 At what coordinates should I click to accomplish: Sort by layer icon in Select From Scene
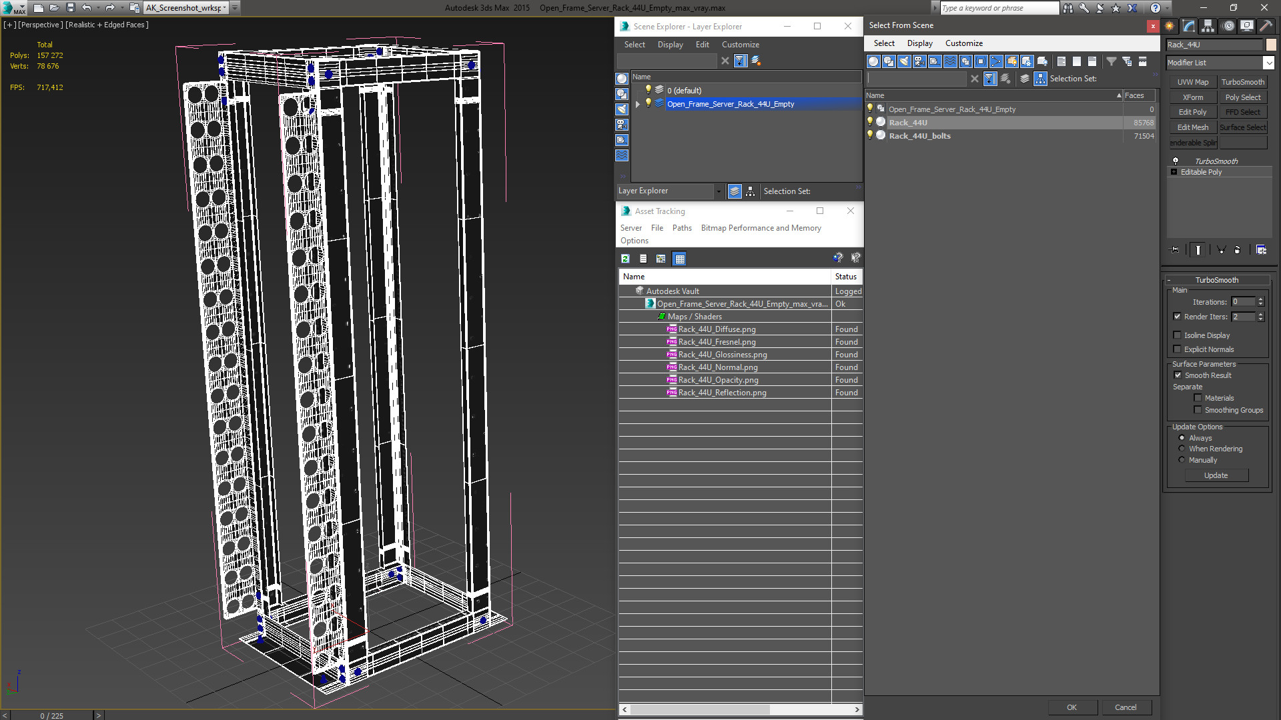[x=1025, y=79]
